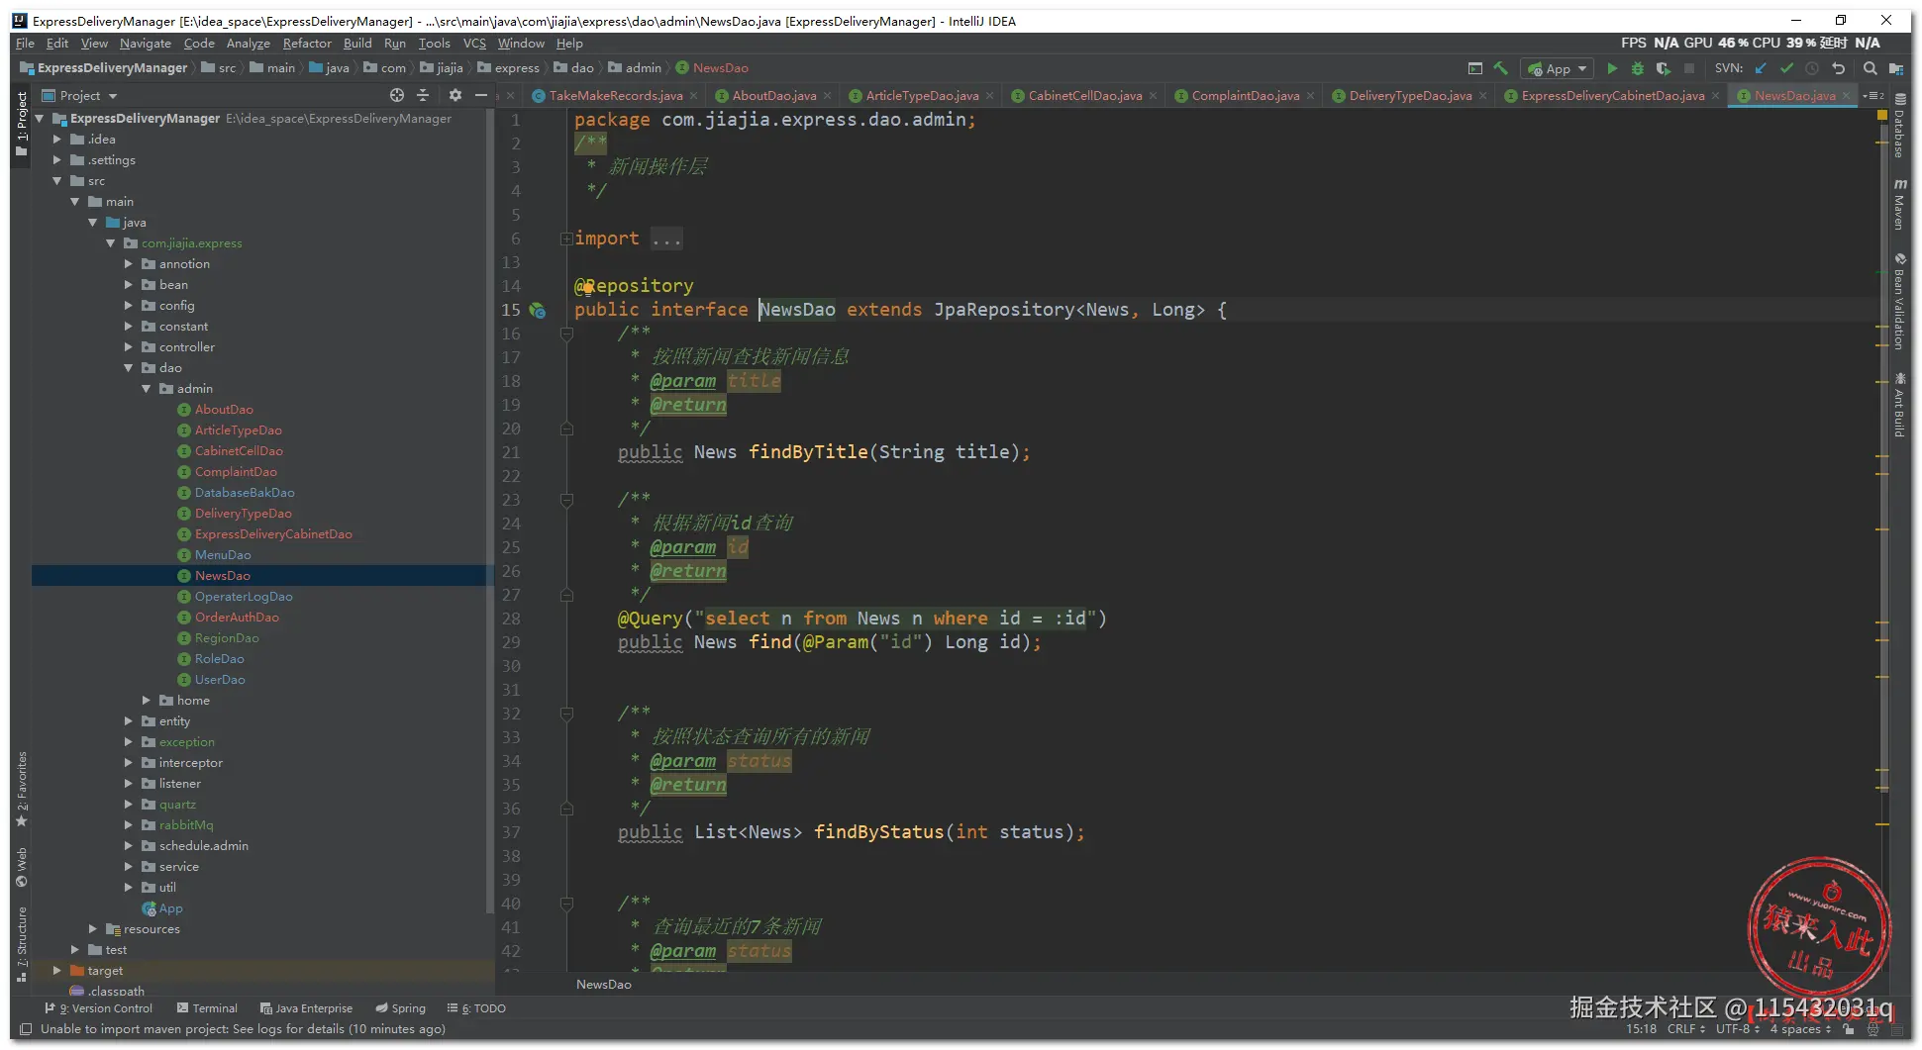Screen dimensions: 1922x1050
Task: Click the locate file crosshair icon
Action: [397, 95]
